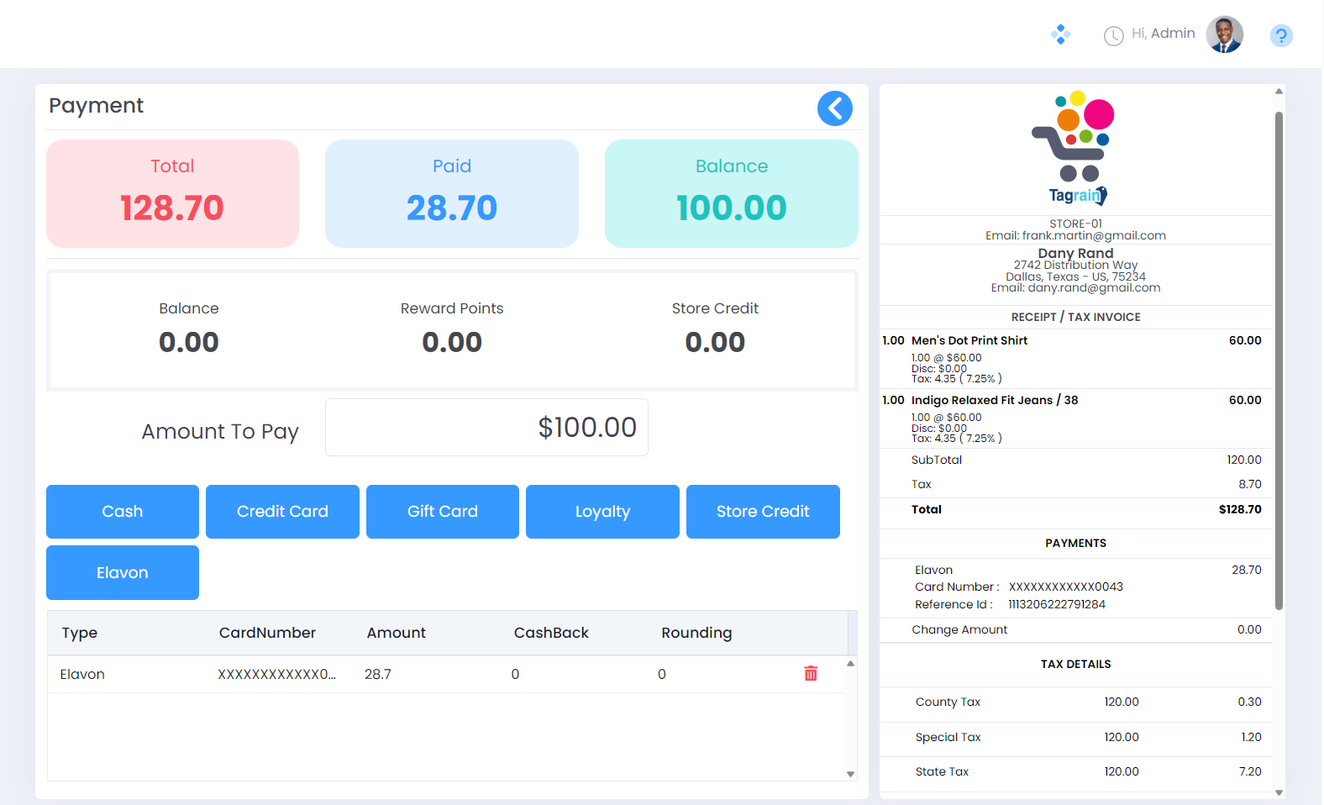Click the Admin profile avatar
Screen dimensions: 1324x805
(x=1224, y=34)
